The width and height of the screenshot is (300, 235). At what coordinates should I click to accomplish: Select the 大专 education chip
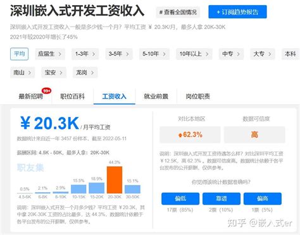tap(263, 54)
